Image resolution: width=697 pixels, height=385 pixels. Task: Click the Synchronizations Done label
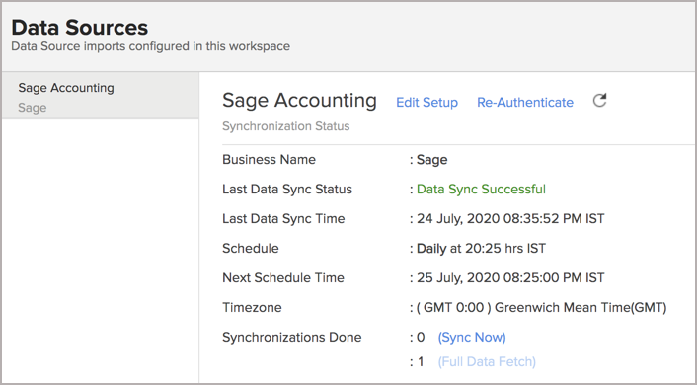pos(291,337)
